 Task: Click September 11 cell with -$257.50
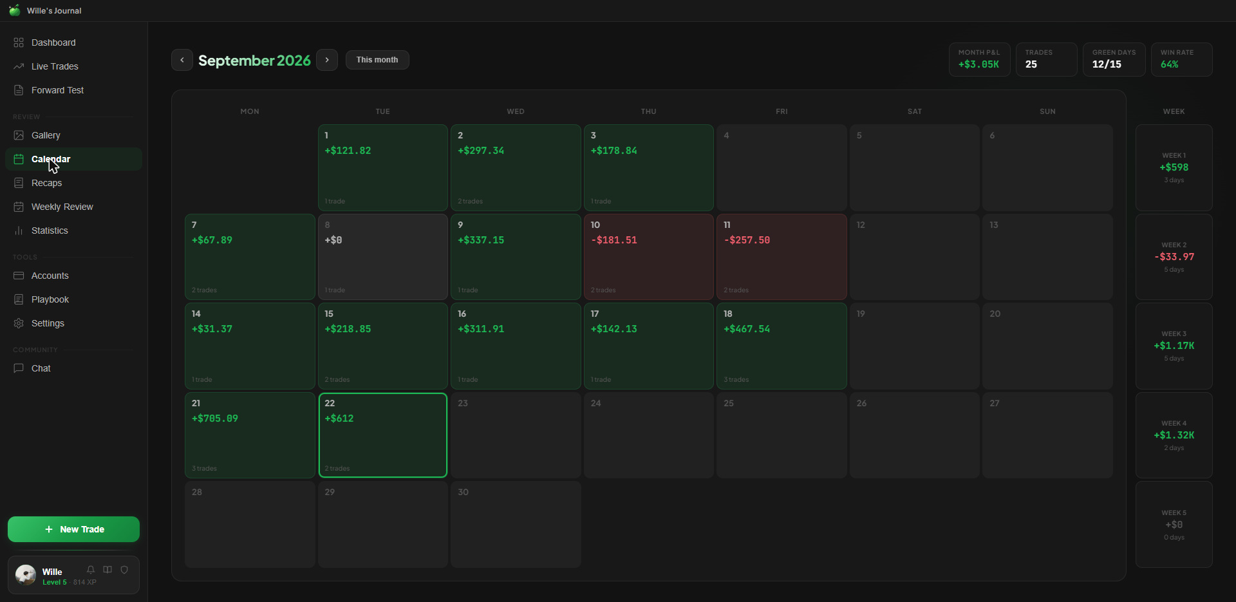pos(782,257)
